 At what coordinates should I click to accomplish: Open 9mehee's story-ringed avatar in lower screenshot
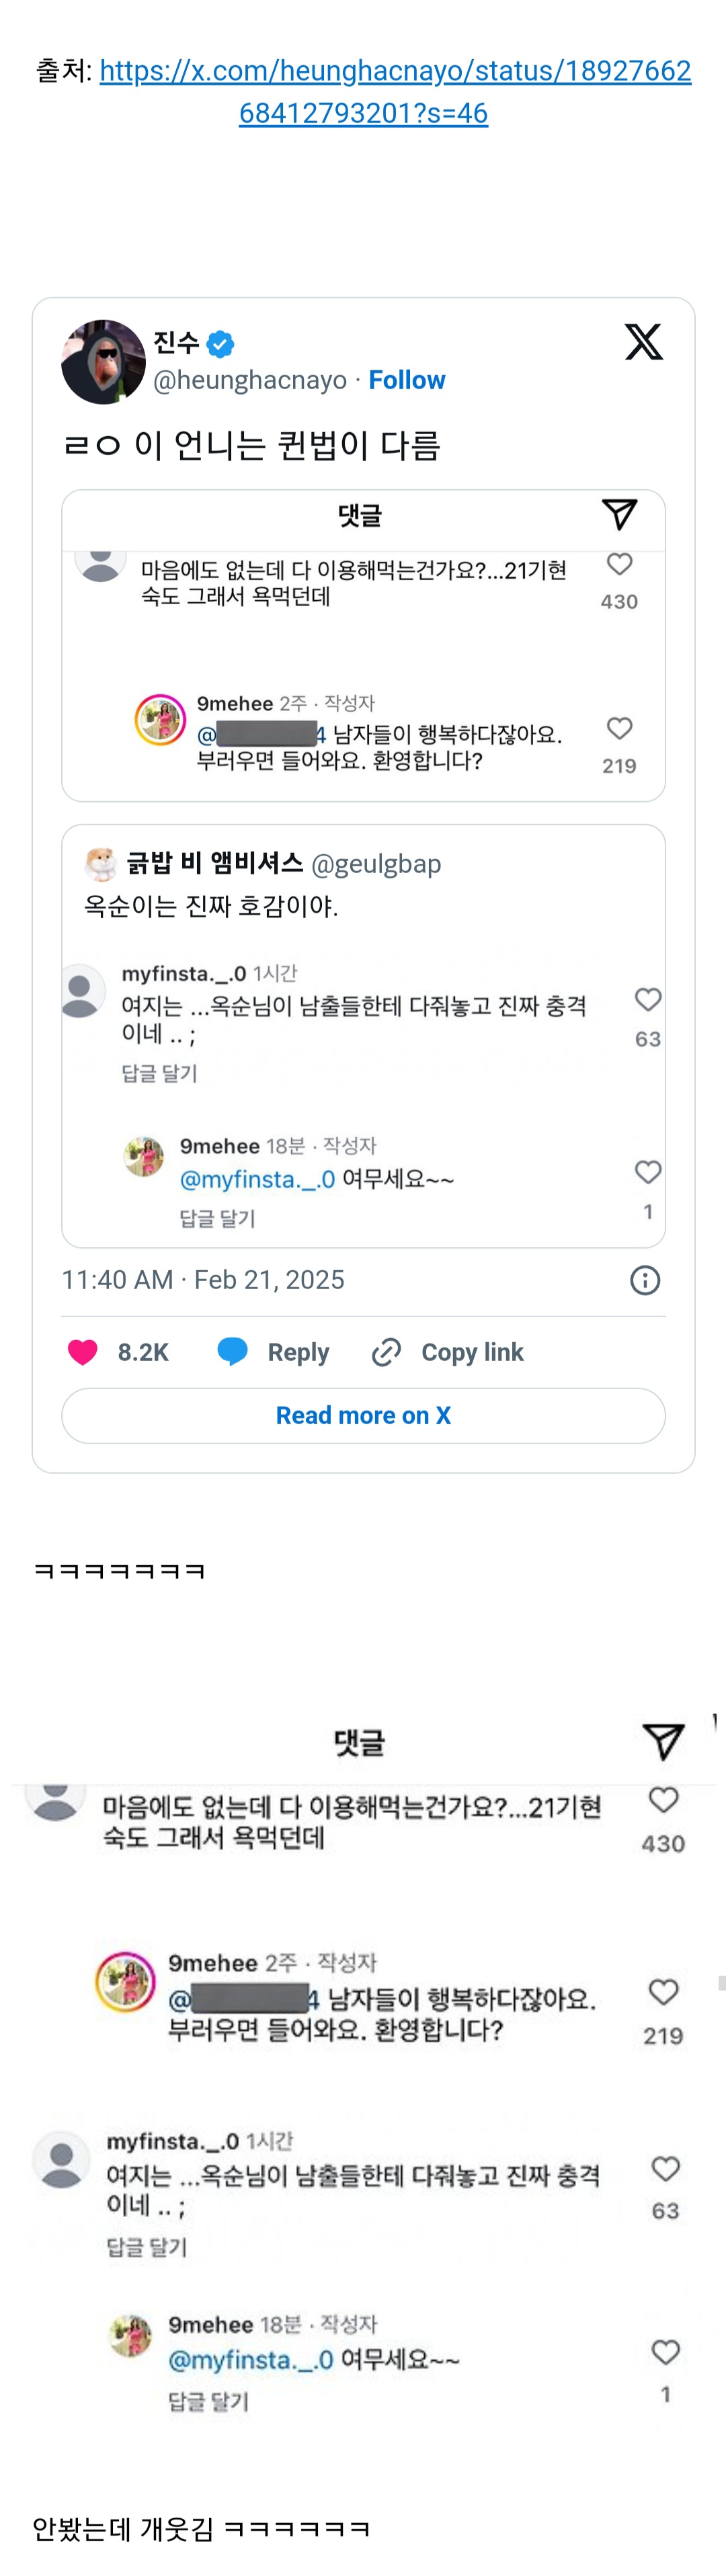[x=125, y=1981]
